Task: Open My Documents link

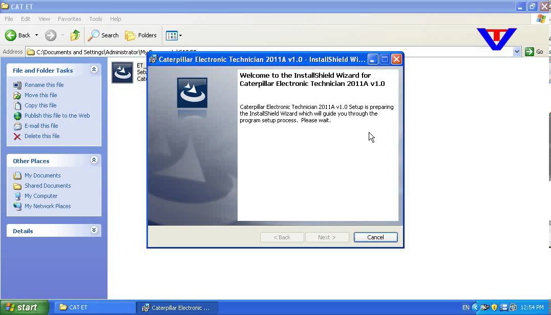Action: [x=43, y=175]
